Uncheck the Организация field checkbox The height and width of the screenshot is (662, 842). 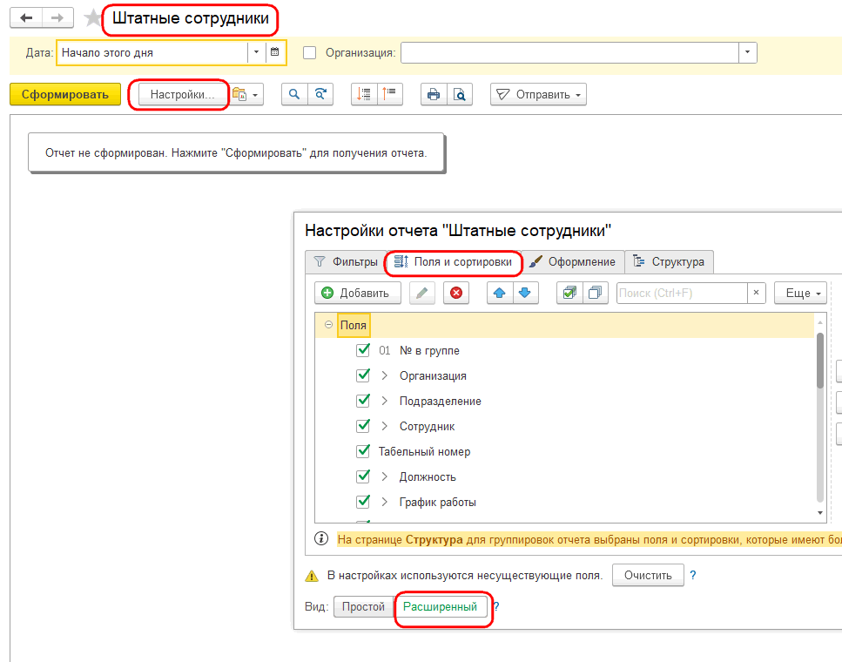click(x=363, y=375)
